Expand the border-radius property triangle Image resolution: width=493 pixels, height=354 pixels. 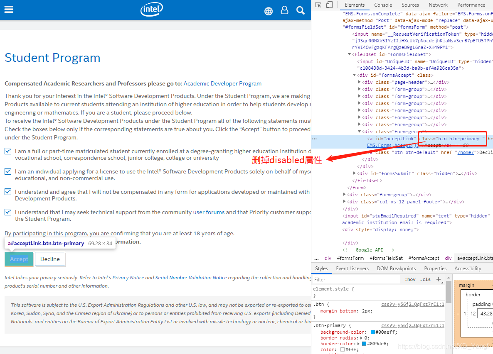361,338
